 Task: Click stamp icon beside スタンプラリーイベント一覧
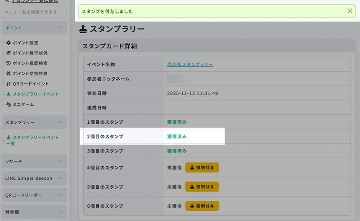coord(9,137)
